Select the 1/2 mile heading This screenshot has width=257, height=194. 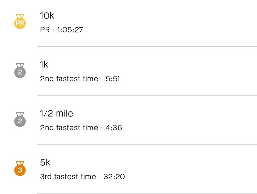click(x=57, y=113)
